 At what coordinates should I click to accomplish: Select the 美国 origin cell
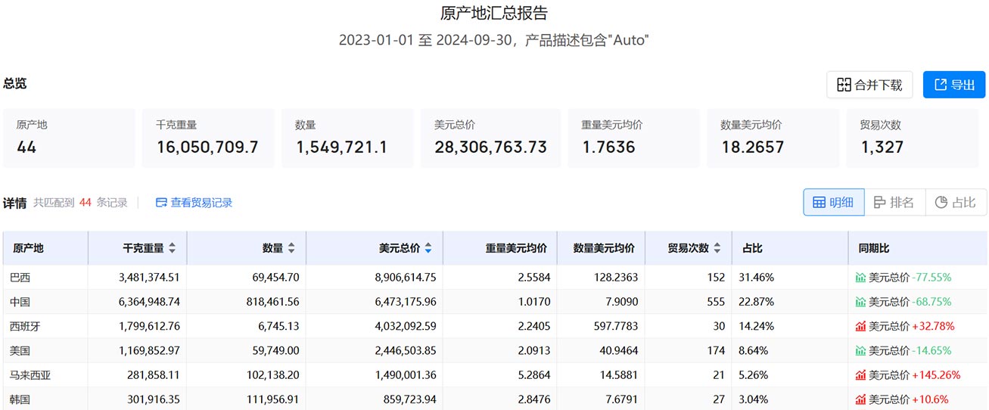pyautogui.click(x=45, y=351)
